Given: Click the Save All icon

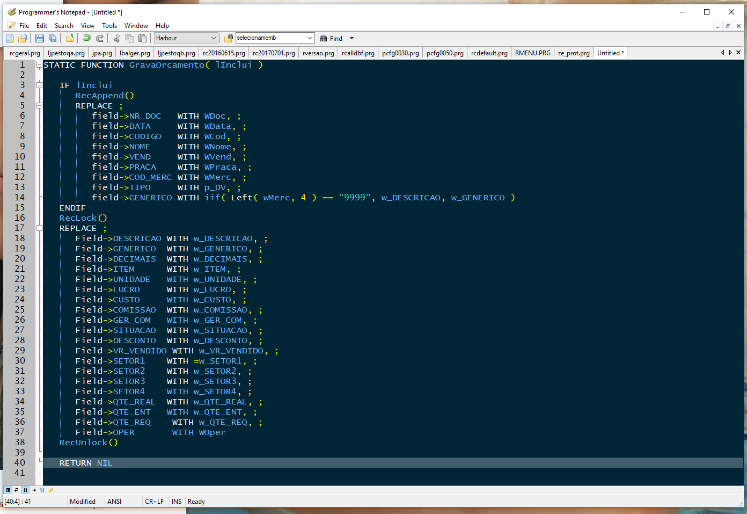Looking at the screenshot, I should [x=53, y=38].
